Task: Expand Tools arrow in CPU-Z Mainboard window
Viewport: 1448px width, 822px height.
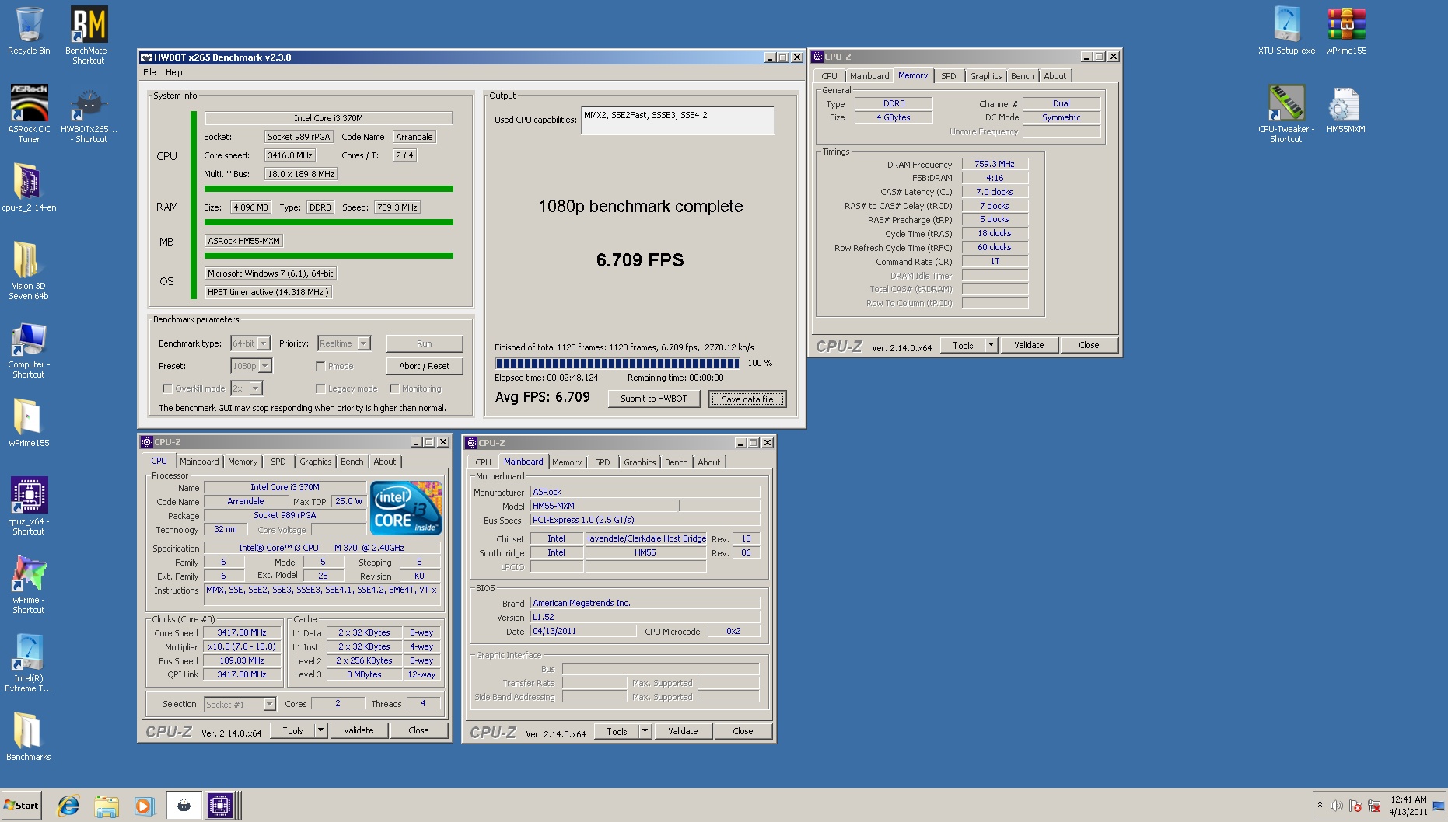Action: 645,731
